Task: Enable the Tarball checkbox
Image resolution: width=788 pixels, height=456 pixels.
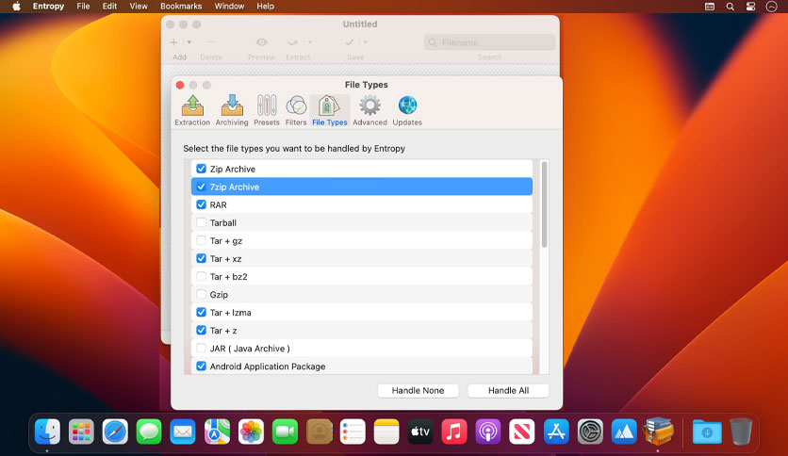Action: point(201,222)
